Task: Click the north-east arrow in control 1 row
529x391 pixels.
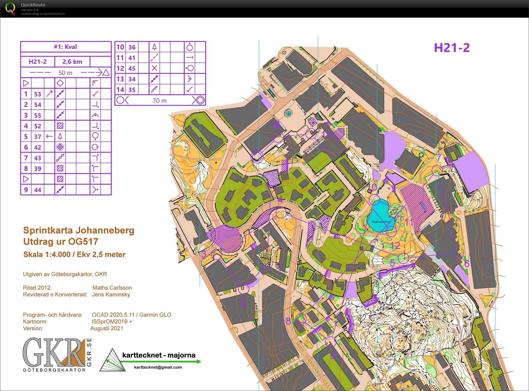Action: pyautogui.click(x=49, y=94)
